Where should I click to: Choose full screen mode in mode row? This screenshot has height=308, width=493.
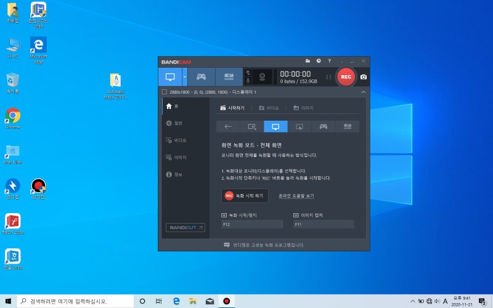pyautogui.click(x=275, y=126)
